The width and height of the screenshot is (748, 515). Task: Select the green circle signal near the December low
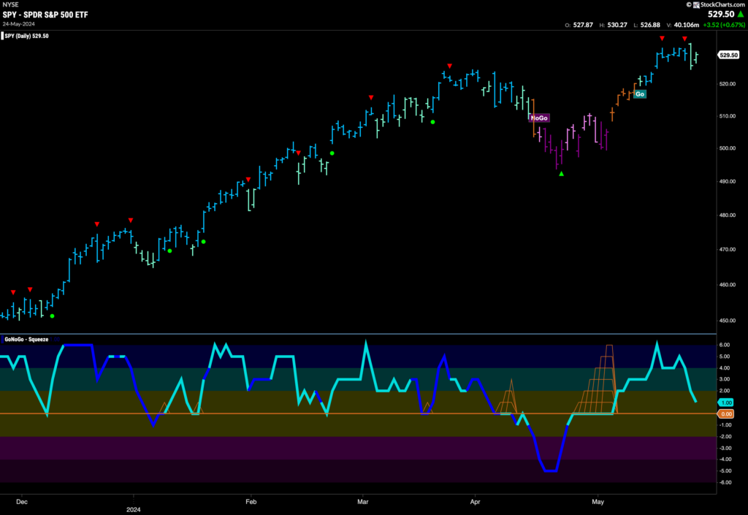[53, 314]
